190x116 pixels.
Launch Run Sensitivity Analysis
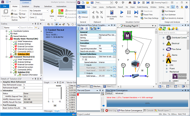coord(173,18)
